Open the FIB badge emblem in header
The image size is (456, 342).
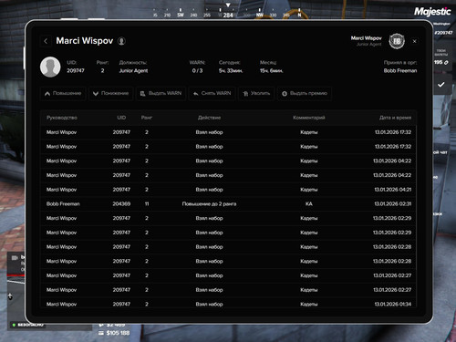[x=397, y=41]
